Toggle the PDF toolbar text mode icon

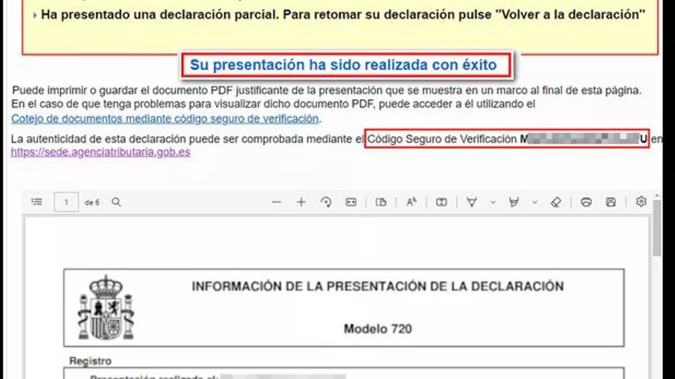(442, 202)
